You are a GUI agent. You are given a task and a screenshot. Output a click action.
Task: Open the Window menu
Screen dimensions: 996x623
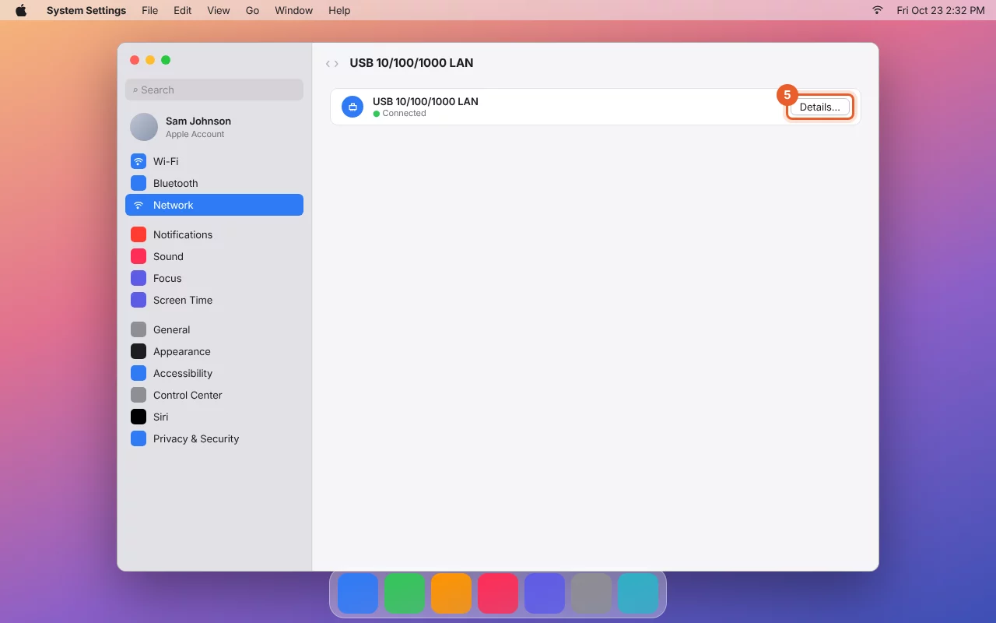point(294,10)
